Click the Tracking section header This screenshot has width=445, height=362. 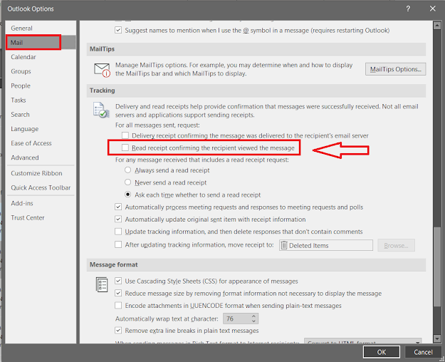tap(256, 90)
